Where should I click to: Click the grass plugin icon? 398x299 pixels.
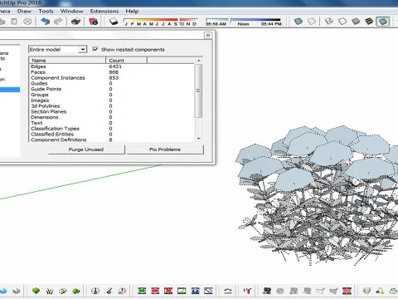(50, 291)
